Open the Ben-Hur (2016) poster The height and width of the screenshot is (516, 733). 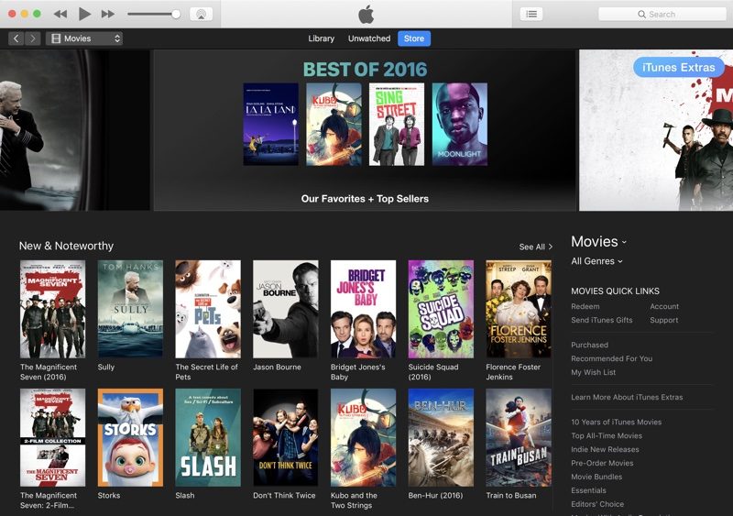coord(441,437)
